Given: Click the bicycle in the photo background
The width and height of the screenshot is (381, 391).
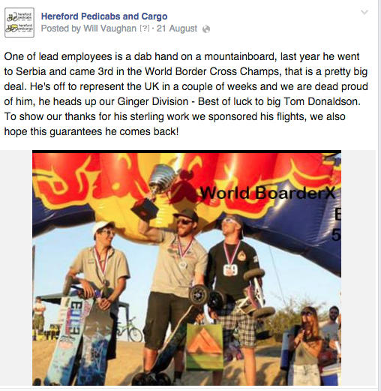Looking at the screenshot, I should [129, 329].
